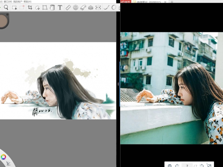Select the rectangle Selection tool

[14, 8]
